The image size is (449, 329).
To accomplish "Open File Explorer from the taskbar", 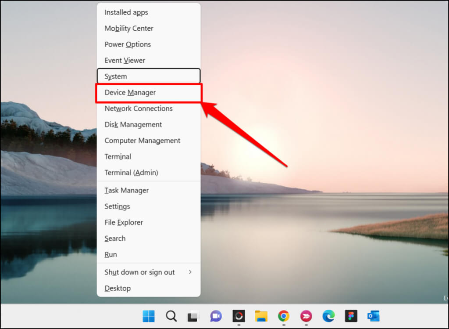I will [261, 316].
